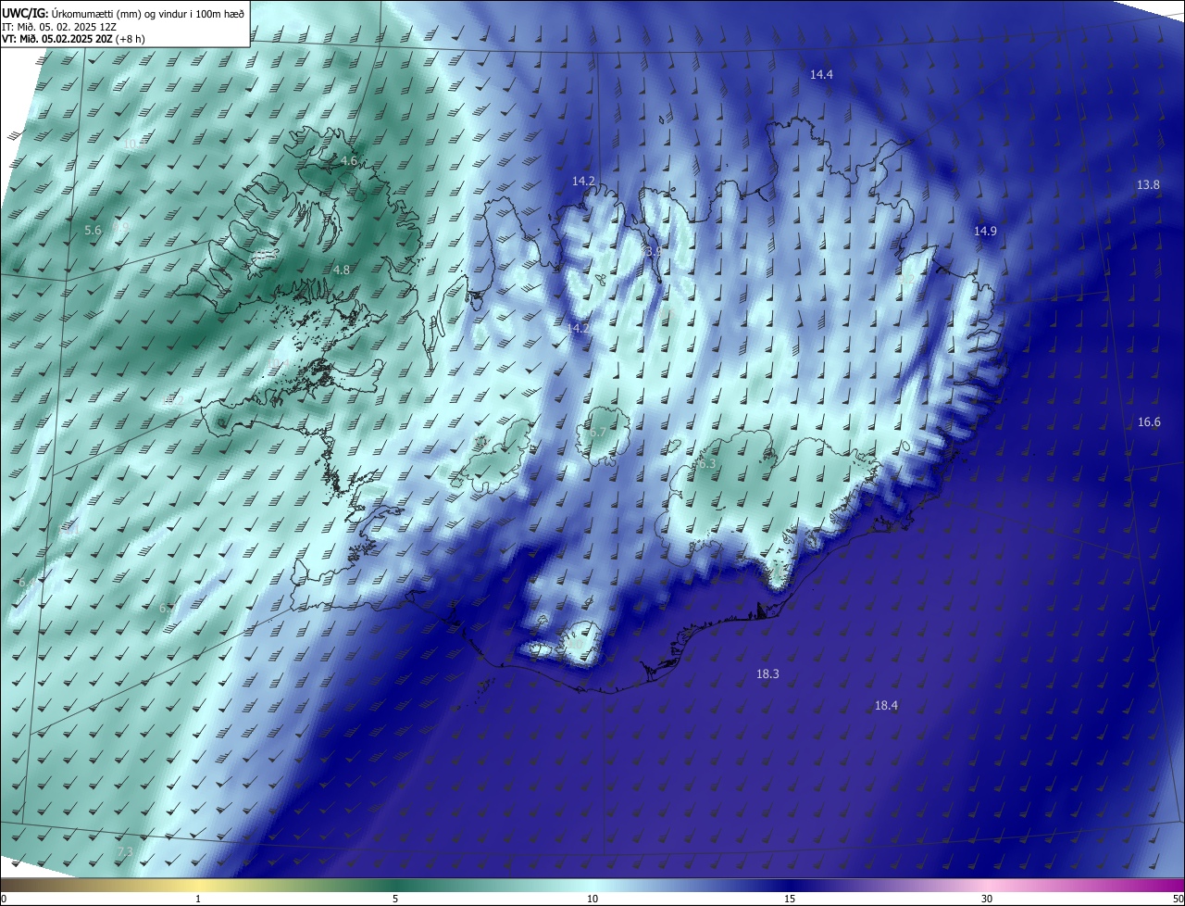Click the 18.3 value label on the map
The height and width of the screenshot is (906, 1185).
click(767, 674)
